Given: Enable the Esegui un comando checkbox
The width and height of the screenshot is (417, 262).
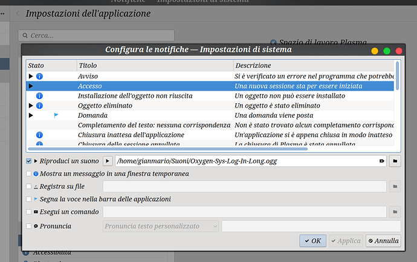Looking at the screenshot, I should (29, 212).
